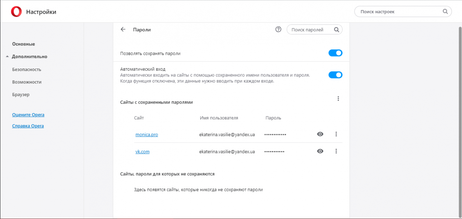Screen dimensions: 462x219
Task: Turn off the Автоматический вход toggle
Action: (x=335, y=75)
